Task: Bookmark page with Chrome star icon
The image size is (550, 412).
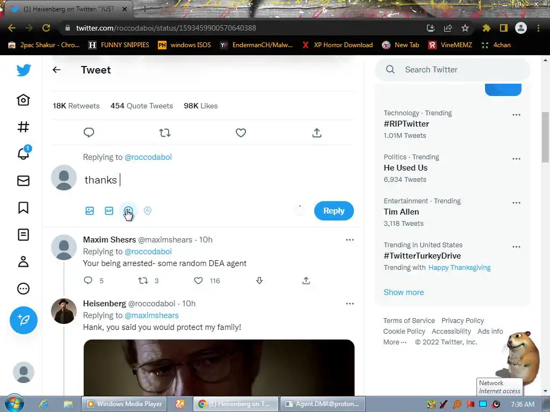Action: click(465, 28)
